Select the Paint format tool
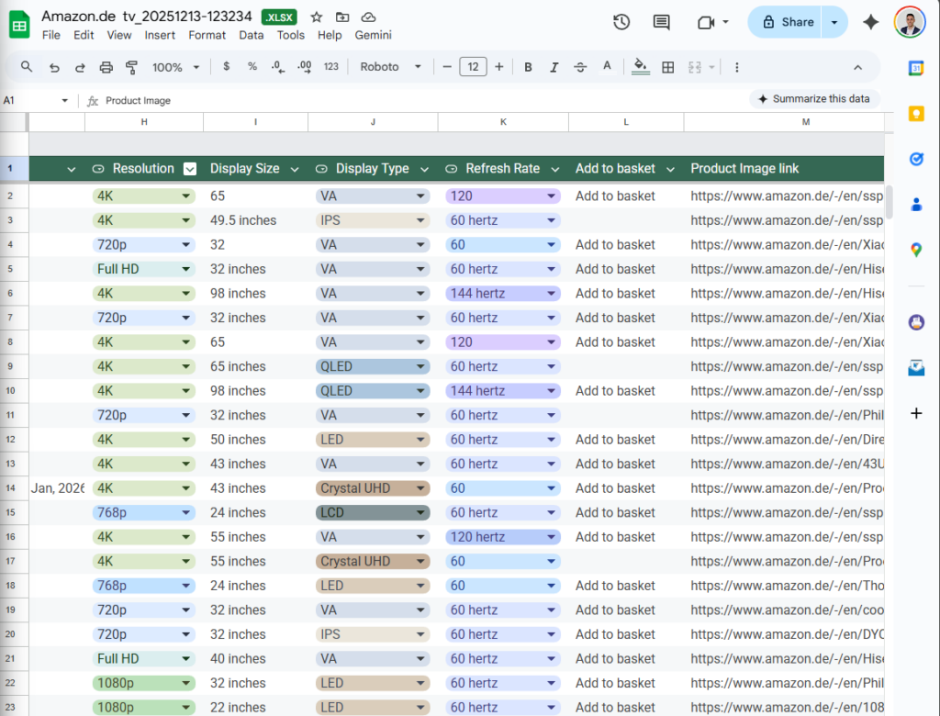 point(131,67)
